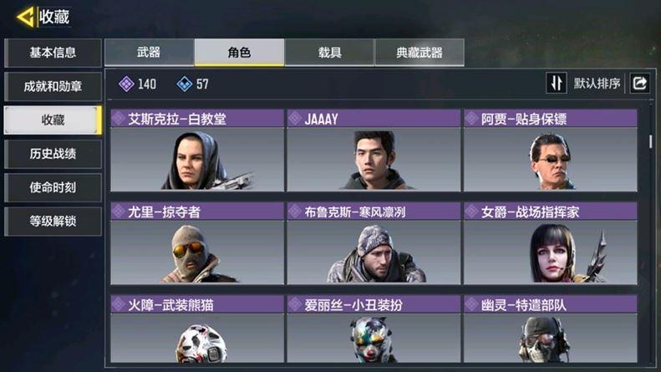
Task: Click the purple diamond icon showing 140
Action: click(126, 84)
